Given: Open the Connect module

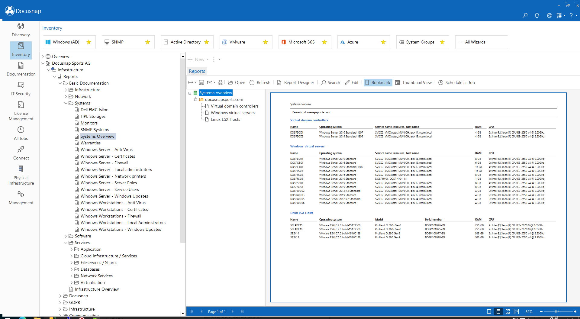Looking at the screenshot, I should tap(21, 153).
